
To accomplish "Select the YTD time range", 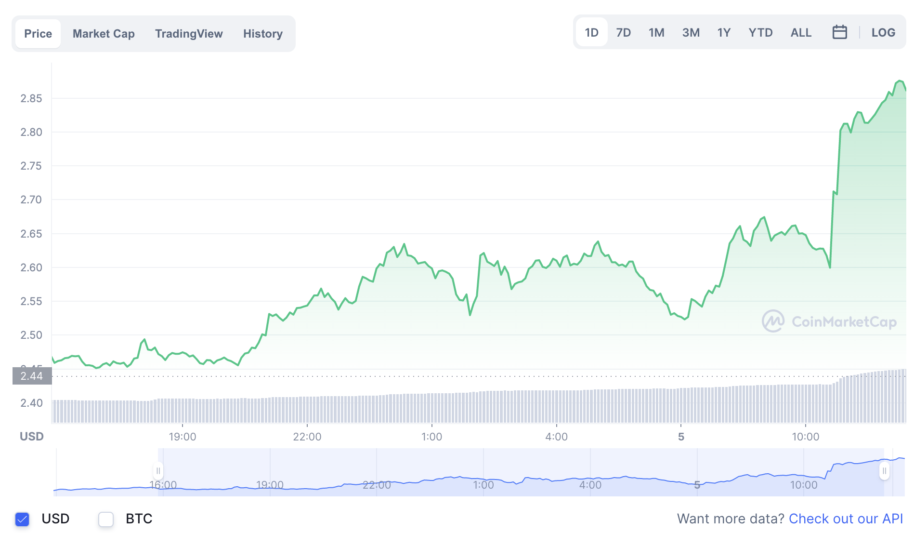I will coord(760,32).
